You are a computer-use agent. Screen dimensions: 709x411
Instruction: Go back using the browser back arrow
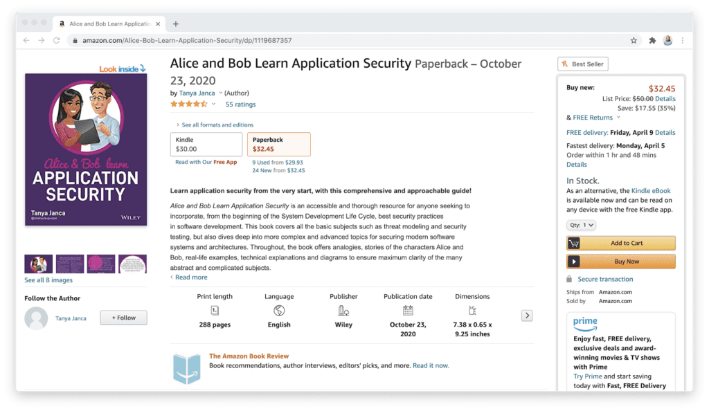click(26, 40)
